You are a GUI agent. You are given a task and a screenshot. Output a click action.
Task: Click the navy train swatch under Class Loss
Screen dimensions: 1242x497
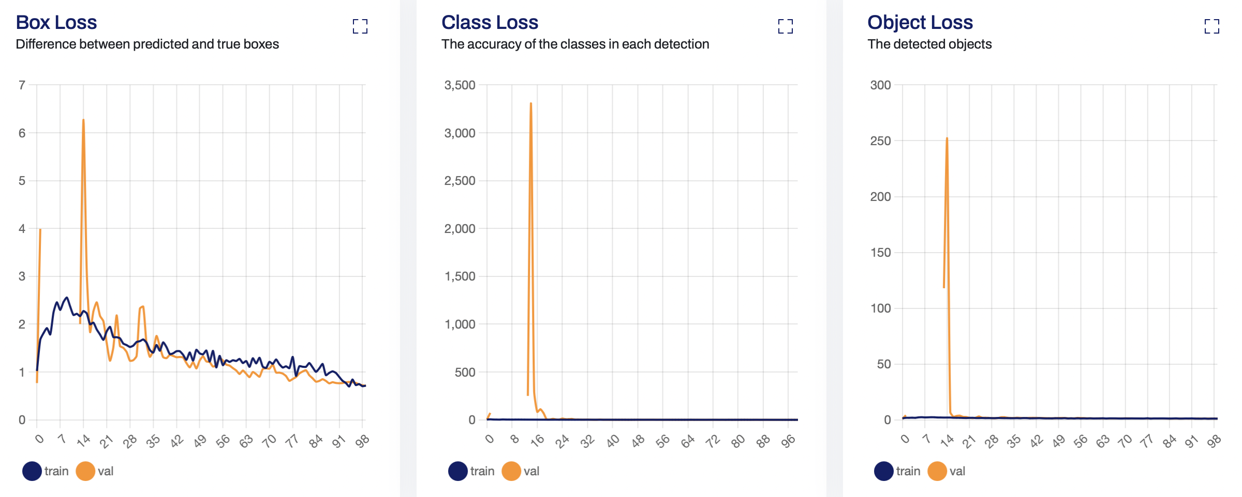click(x=458, y=471)
